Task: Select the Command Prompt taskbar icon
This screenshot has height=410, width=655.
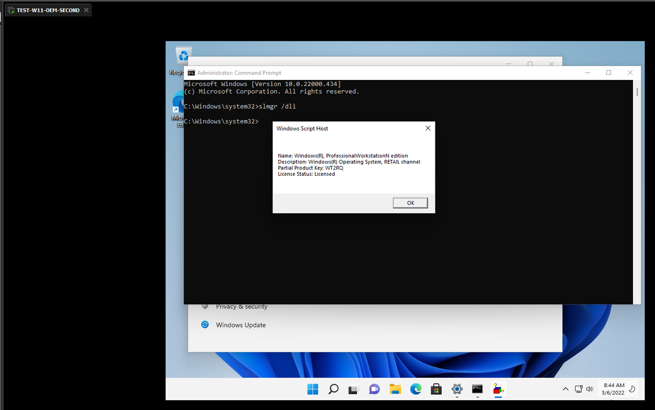Action: point(477,389)
